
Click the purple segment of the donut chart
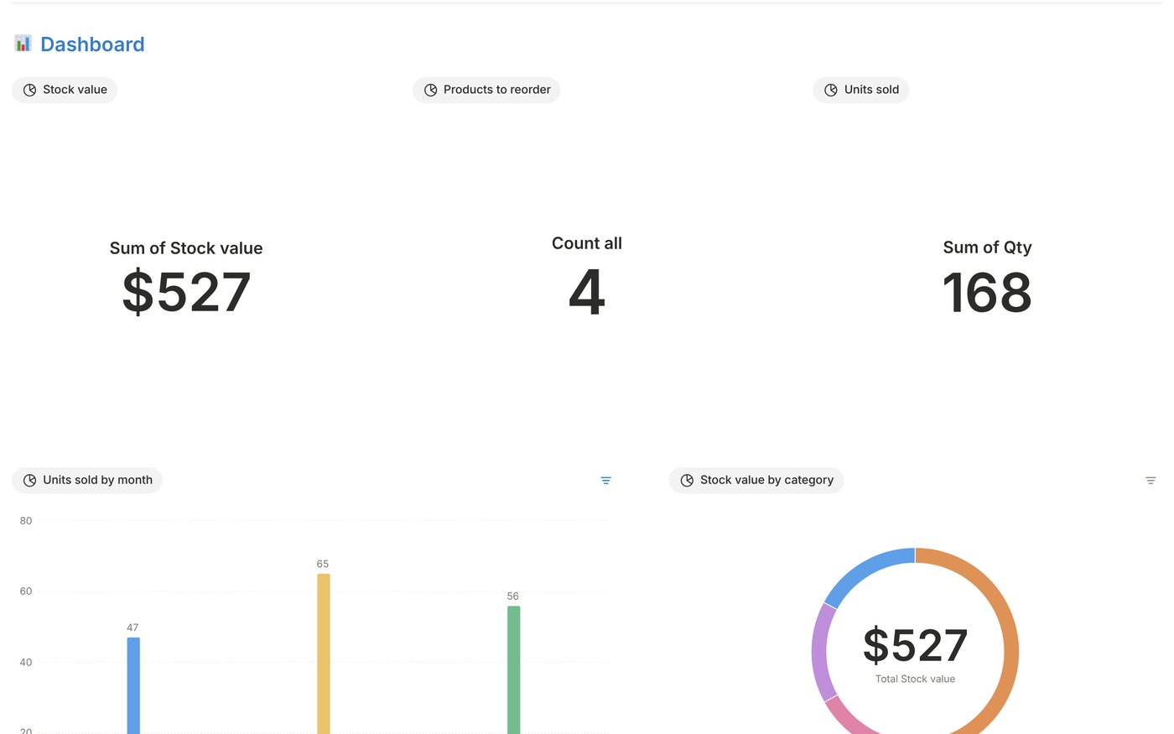coord(821,652)
